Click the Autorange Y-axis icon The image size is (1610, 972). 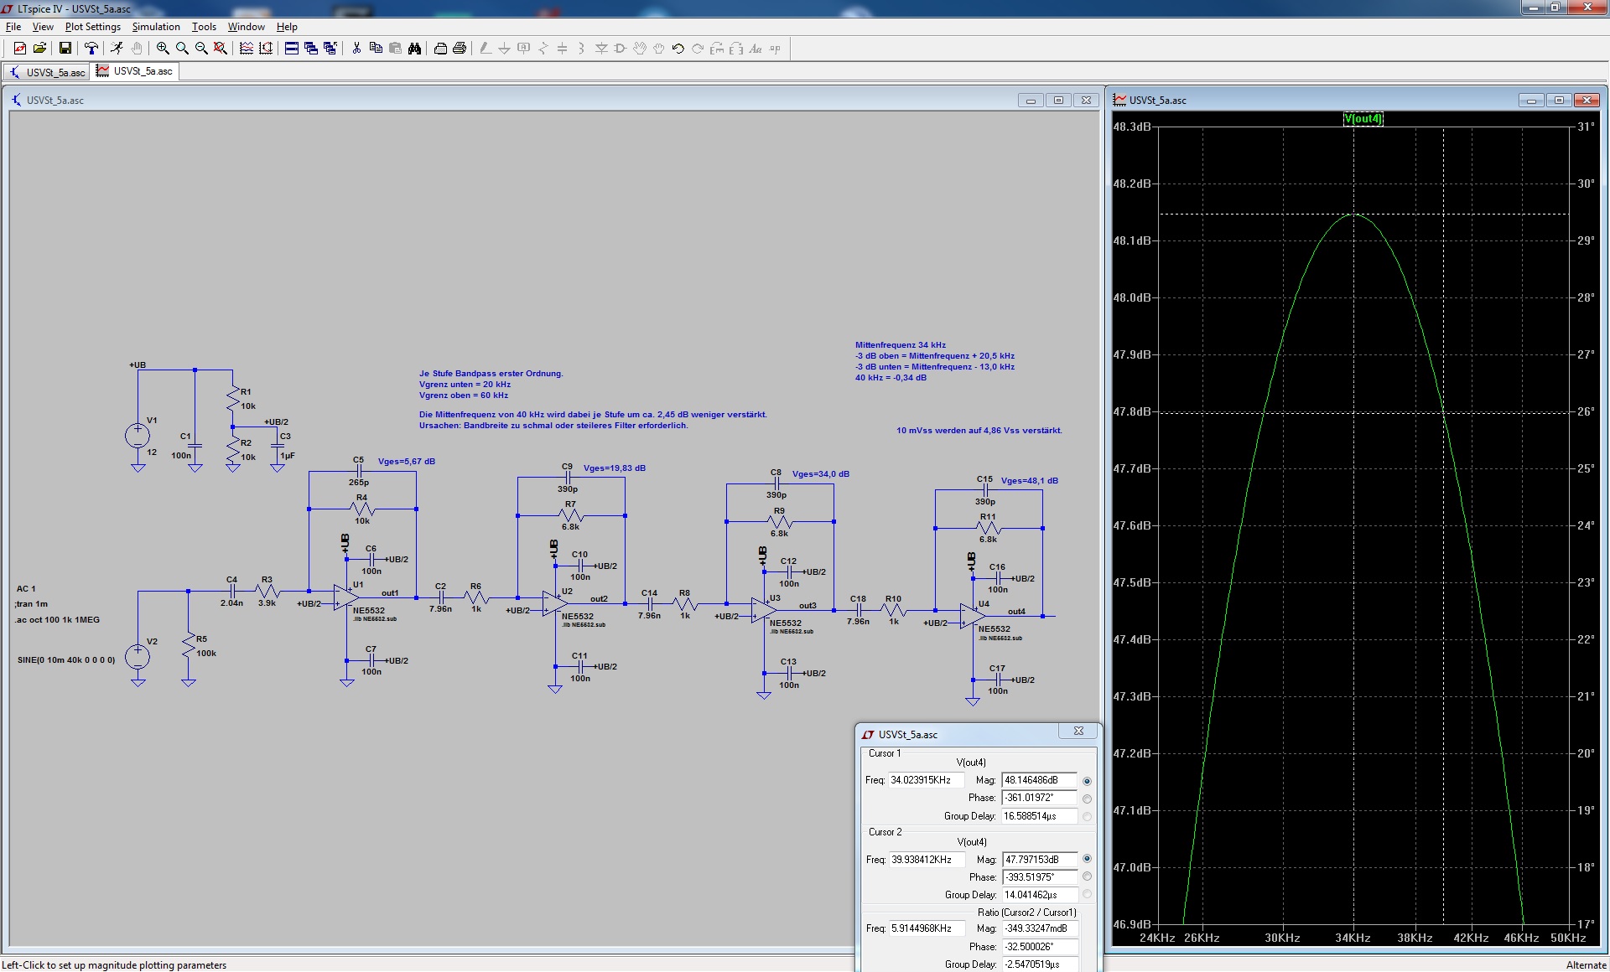click(266, 49)
